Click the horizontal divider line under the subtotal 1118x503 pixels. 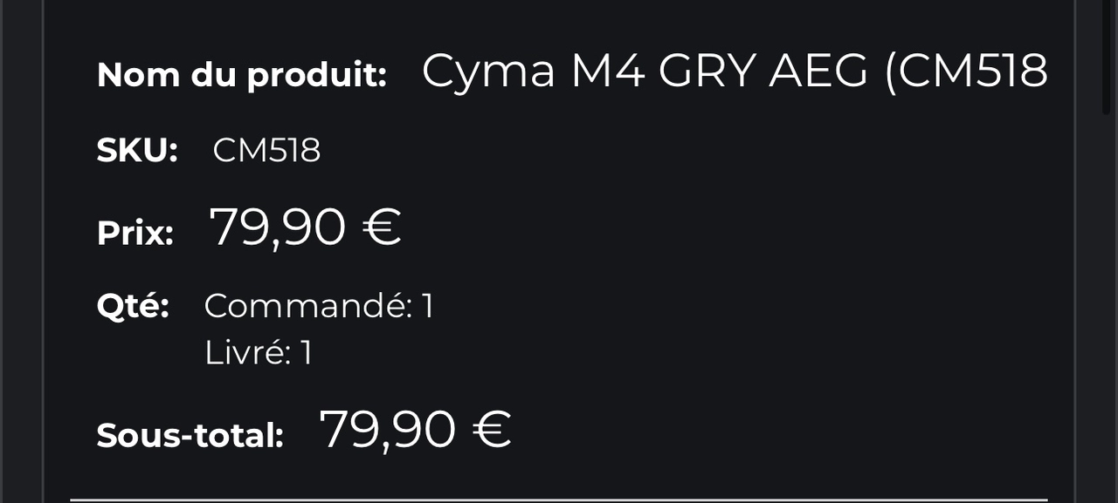pyautogui.click(x=559, y=500)
